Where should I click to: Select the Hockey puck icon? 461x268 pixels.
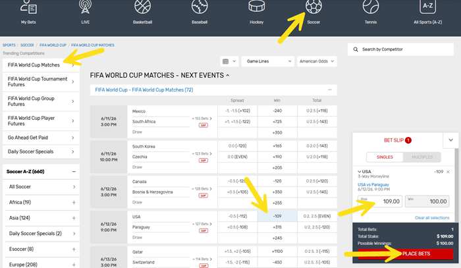[257, 7]
